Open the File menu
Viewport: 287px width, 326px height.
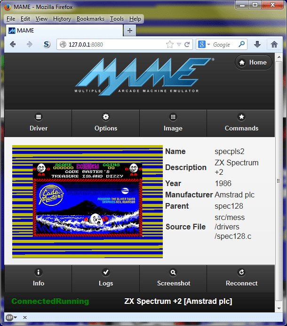(11, 19)
